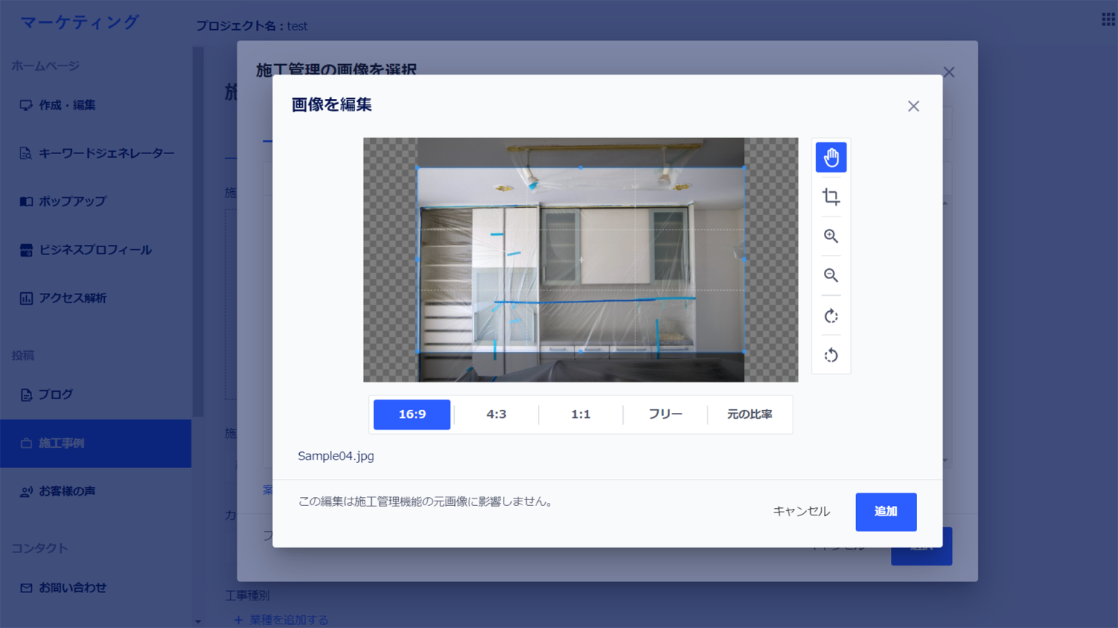1118x628 pixels.
Task: Close the 画像を編集 dialog
Action: (x=913, y=106)
